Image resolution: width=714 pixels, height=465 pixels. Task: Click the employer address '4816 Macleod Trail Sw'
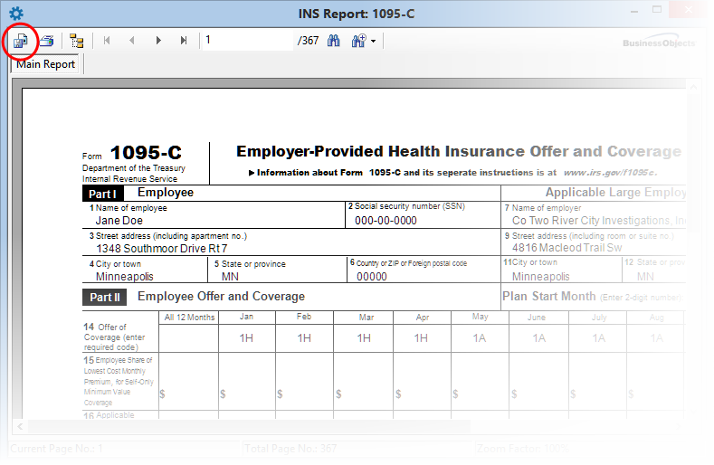pos(566,248)
